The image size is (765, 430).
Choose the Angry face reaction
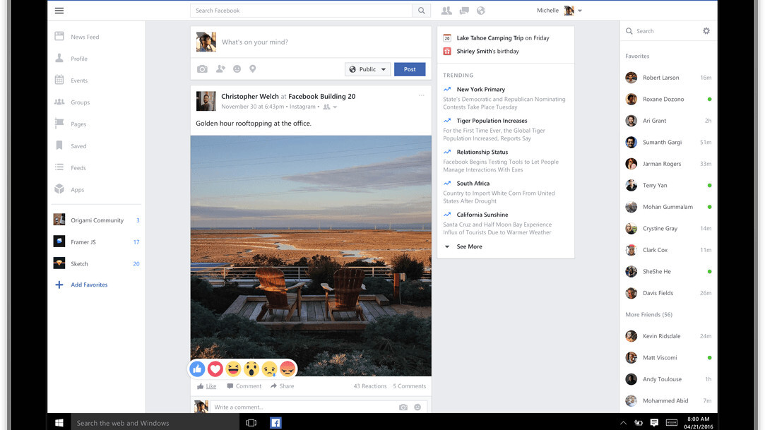click(x=287, y=369)
